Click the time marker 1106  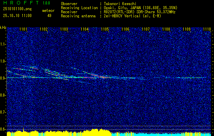coord(125,29)
